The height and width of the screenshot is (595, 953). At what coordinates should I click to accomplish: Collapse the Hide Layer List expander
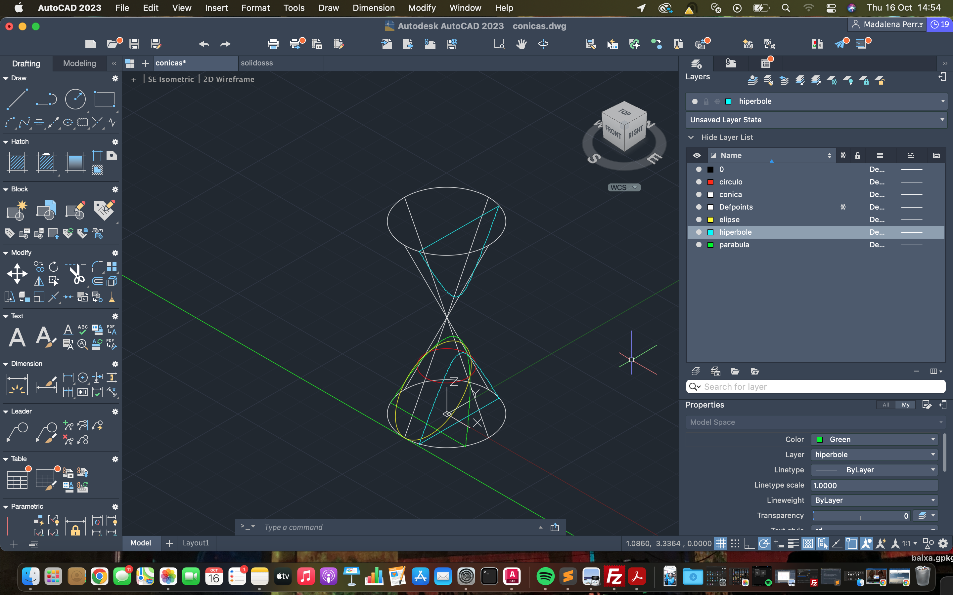[691, 137]
